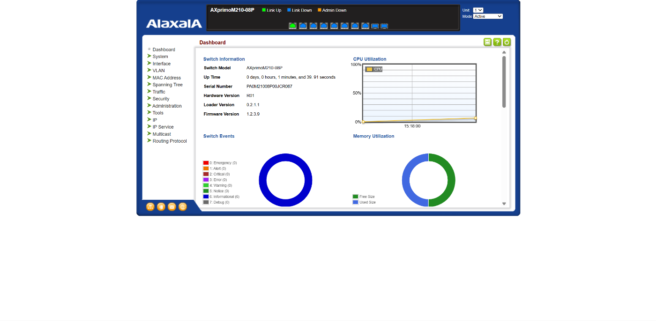656x321 pixels.
Task: Click the Free Size legend swatch
Action: click(355, 197)
